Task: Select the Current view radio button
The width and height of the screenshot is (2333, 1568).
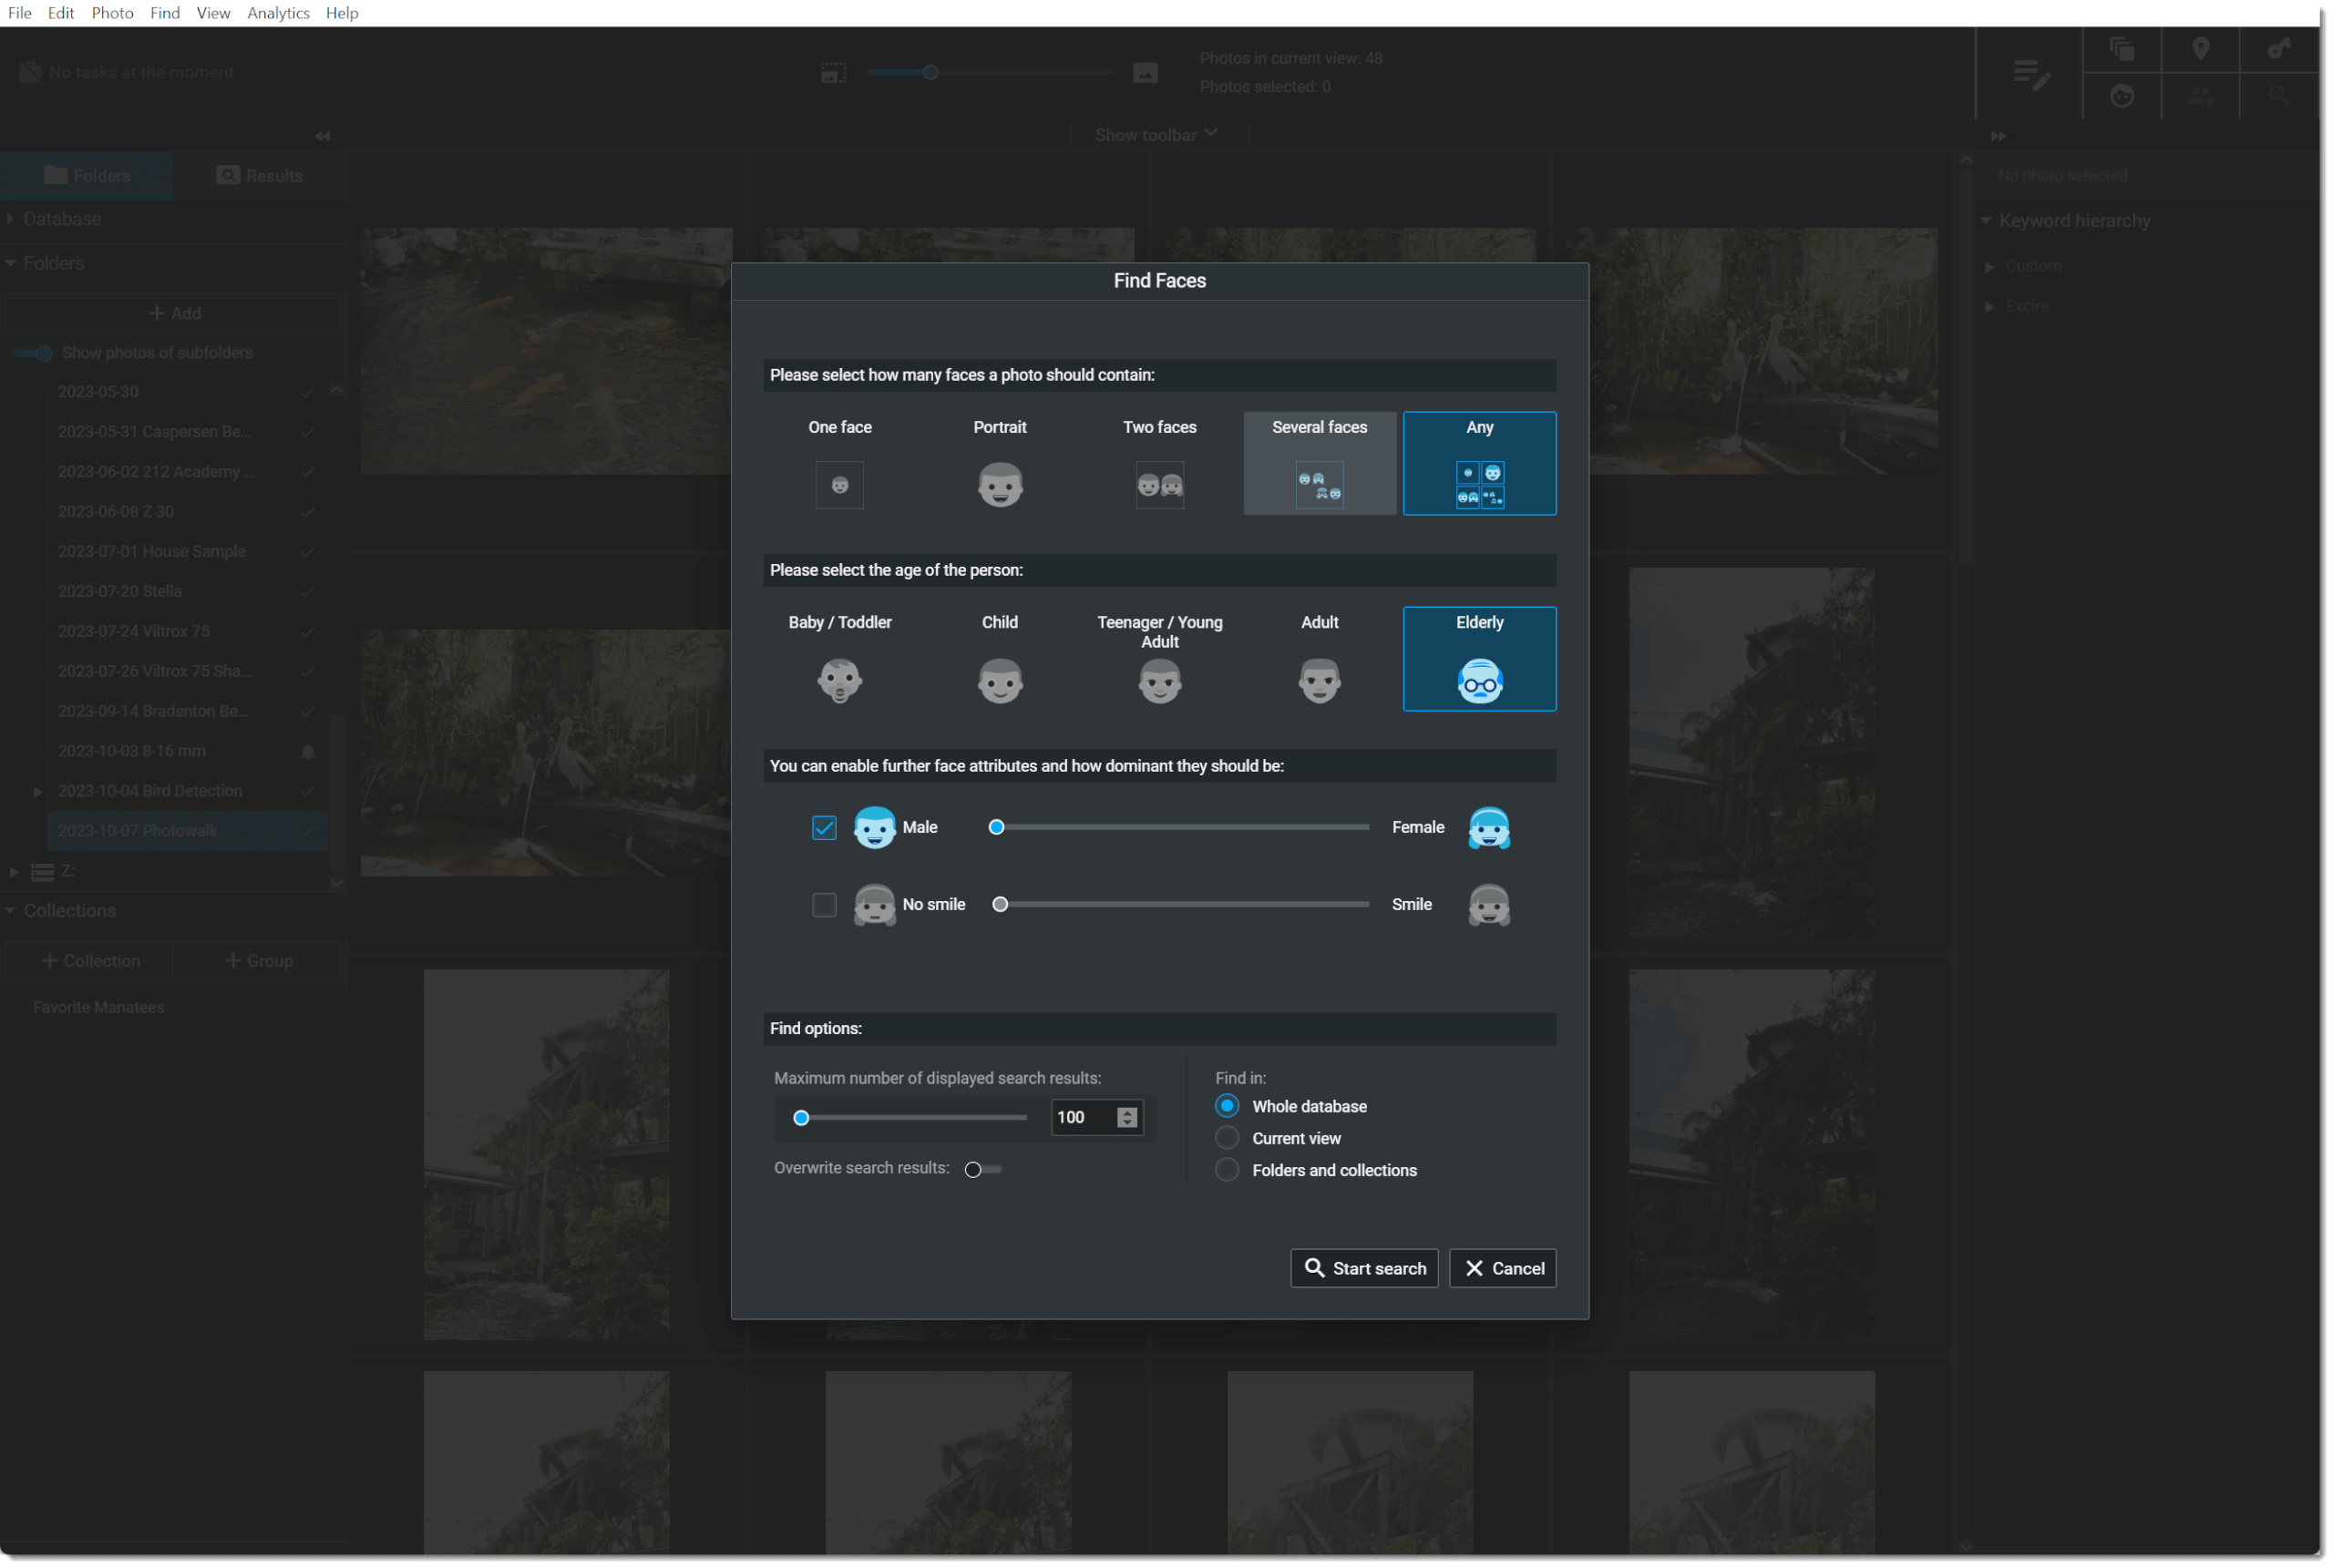Action: pyautogui.click(x=1227, y=1138)
